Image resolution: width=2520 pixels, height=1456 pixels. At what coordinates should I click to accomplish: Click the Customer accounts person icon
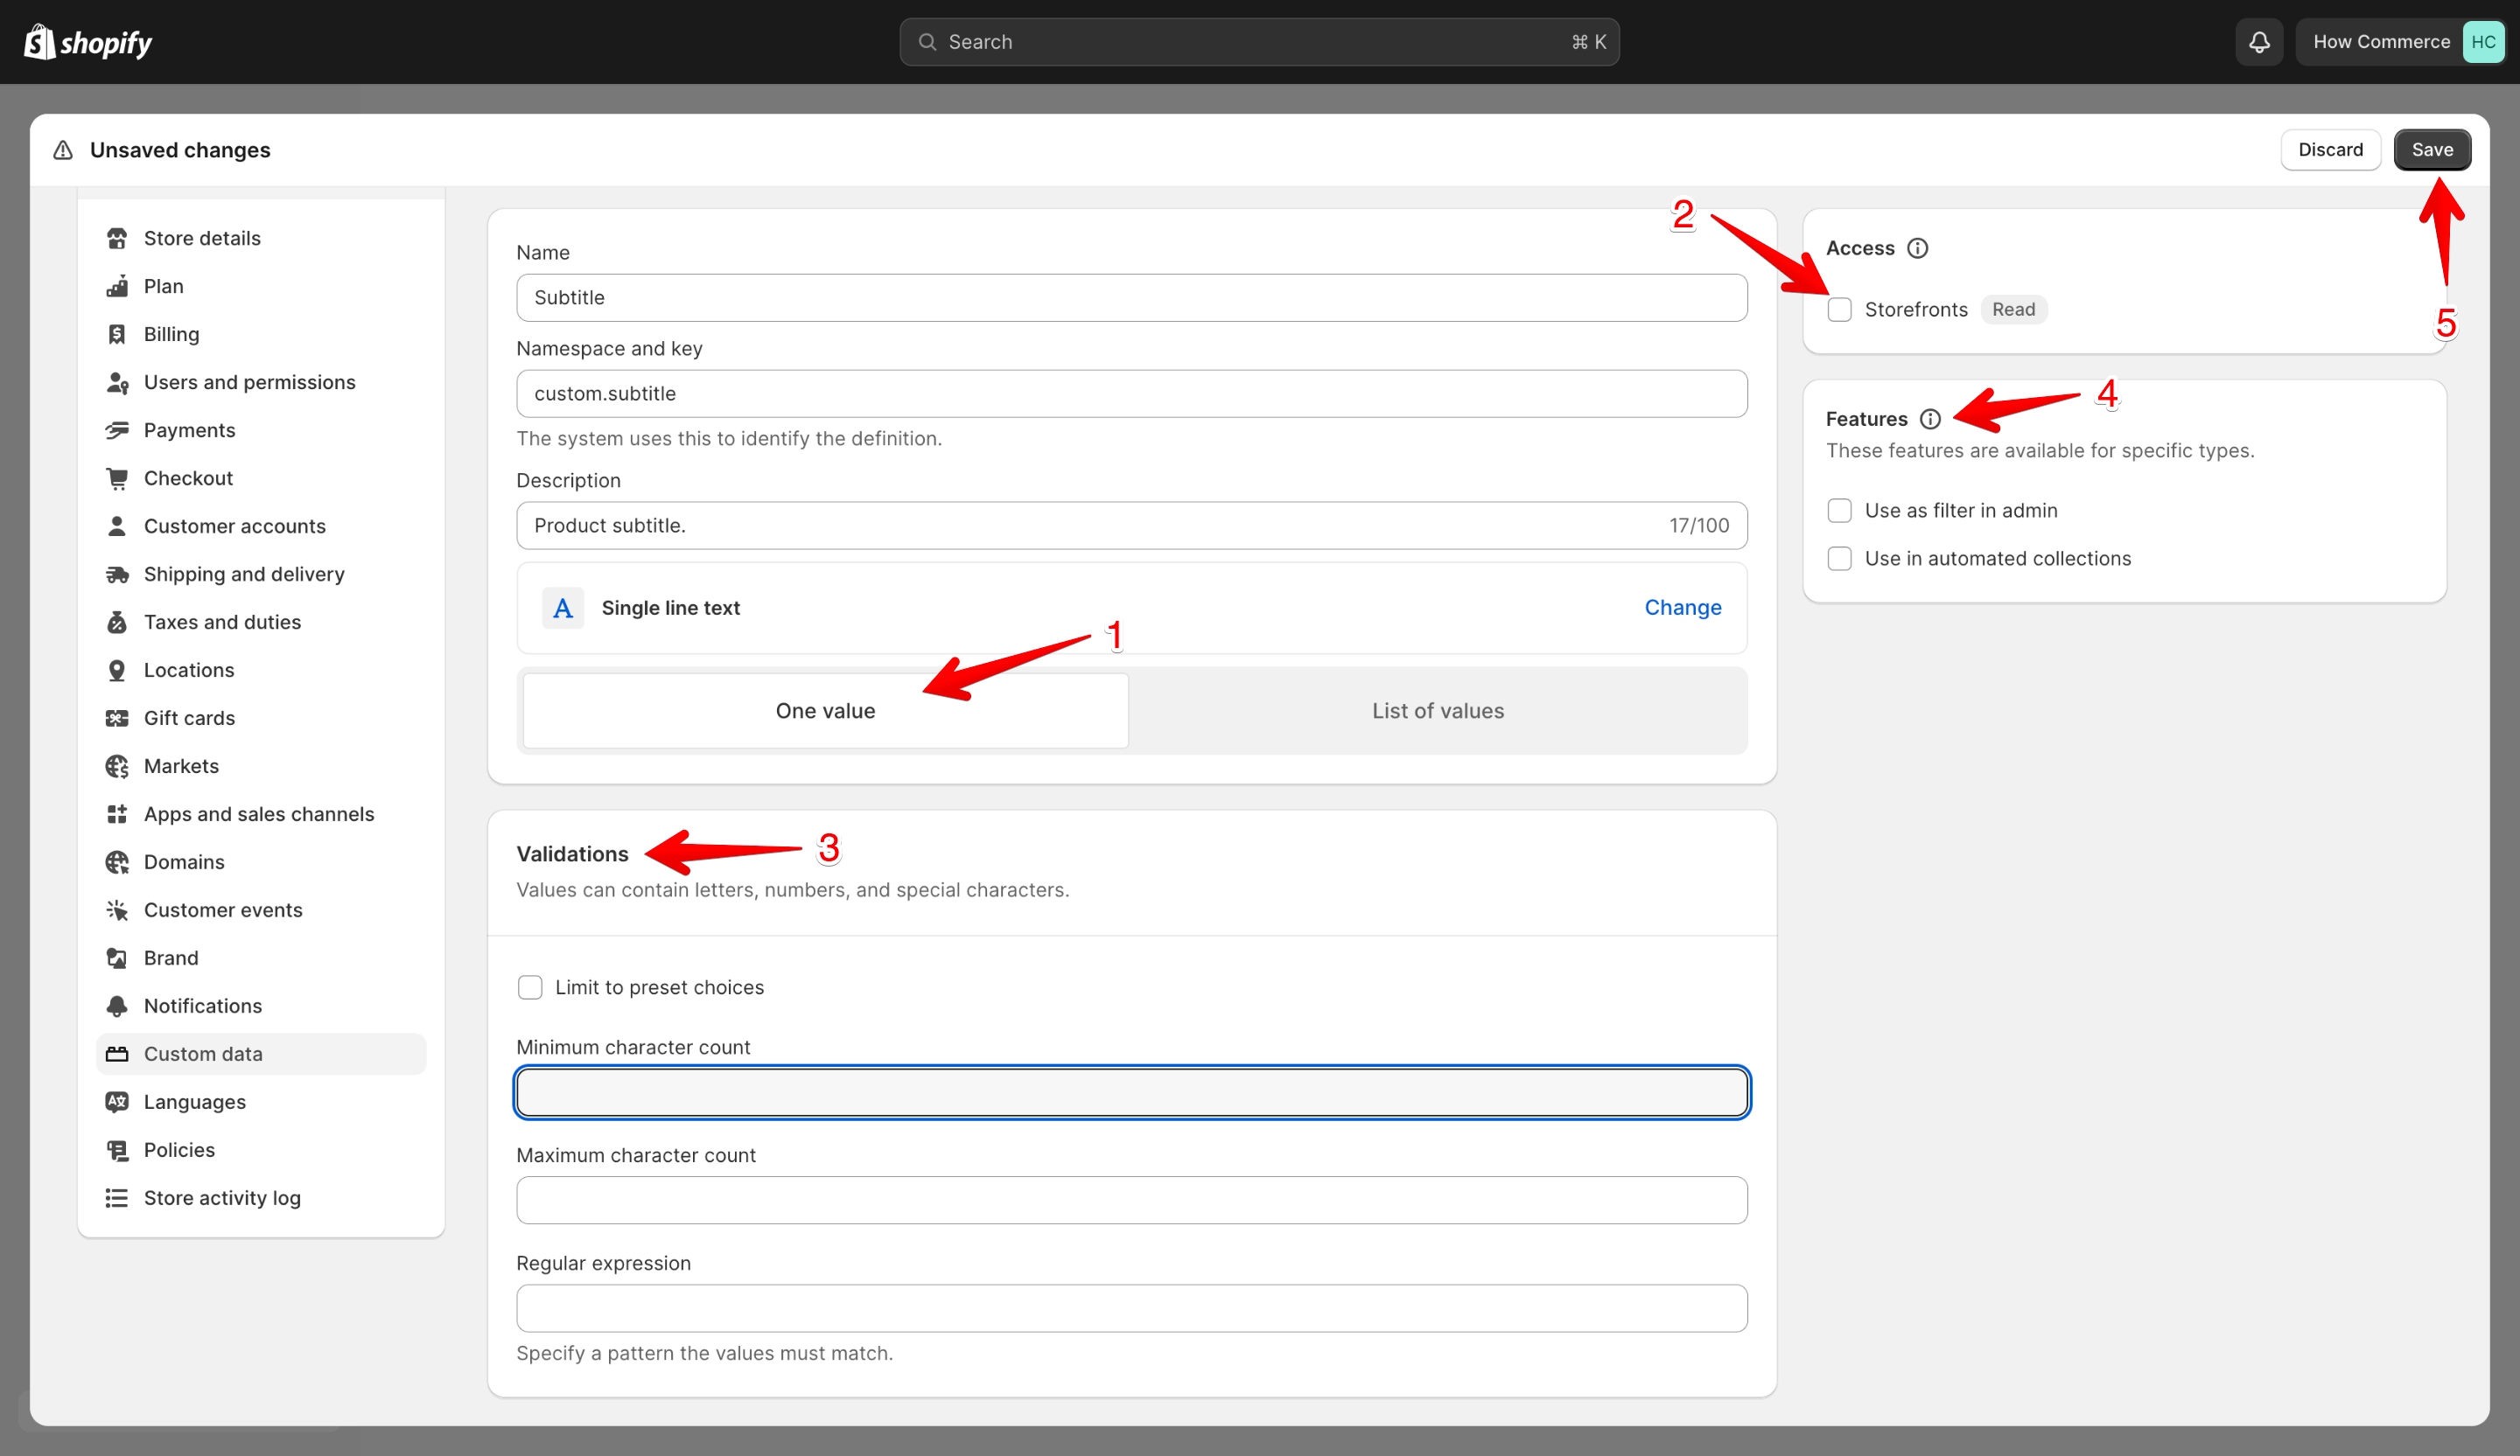click(117, 526)
